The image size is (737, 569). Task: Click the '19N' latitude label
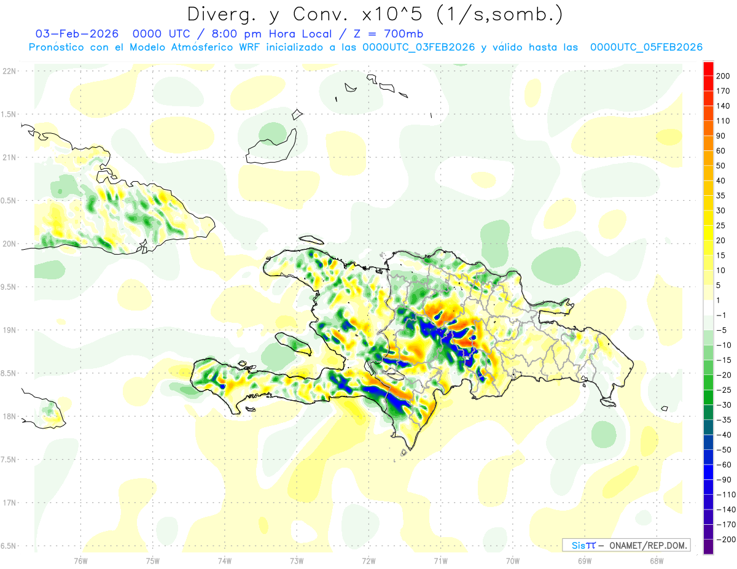point(9,330)
